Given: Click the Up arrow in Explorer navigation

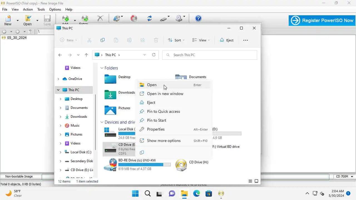Looking at the screenshot, I should click(86, 55).
